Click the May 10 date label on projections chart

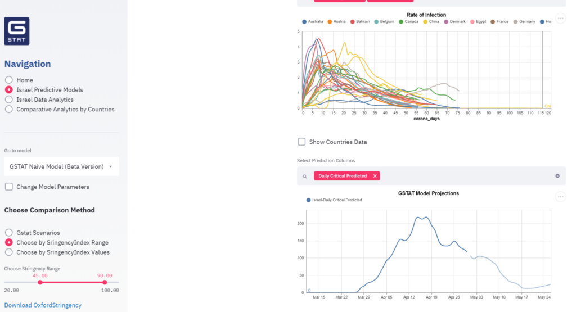[499, 297]
